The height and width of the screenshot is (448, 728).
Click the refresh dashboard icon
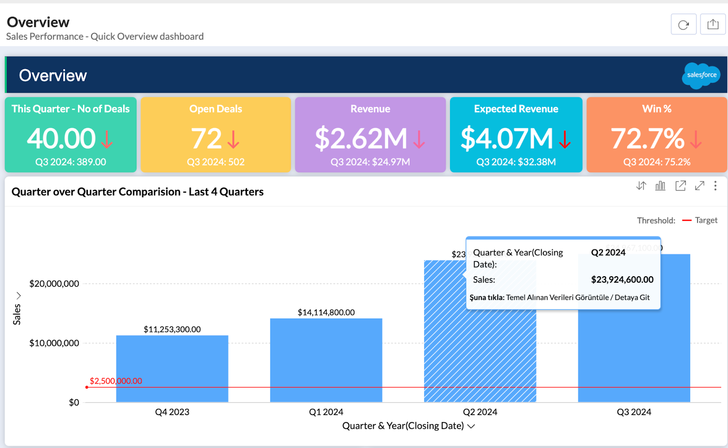(x=683, y=25)
